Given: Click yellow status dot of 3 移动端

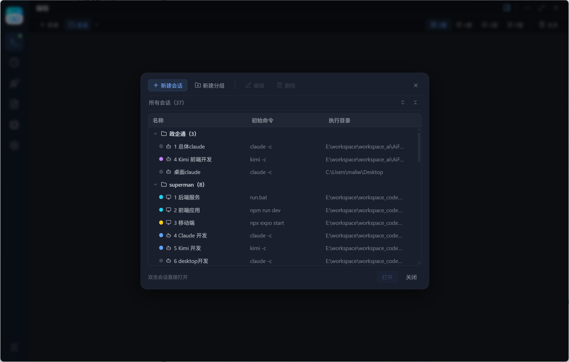Looking at the screenshot, I should [161, 223].
